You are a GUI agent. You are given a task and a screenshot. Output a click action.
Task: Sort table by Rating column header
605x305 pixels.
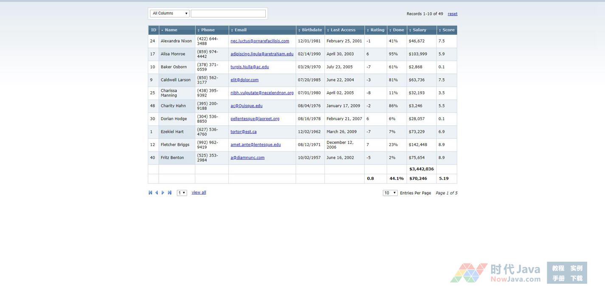point(377,30)
